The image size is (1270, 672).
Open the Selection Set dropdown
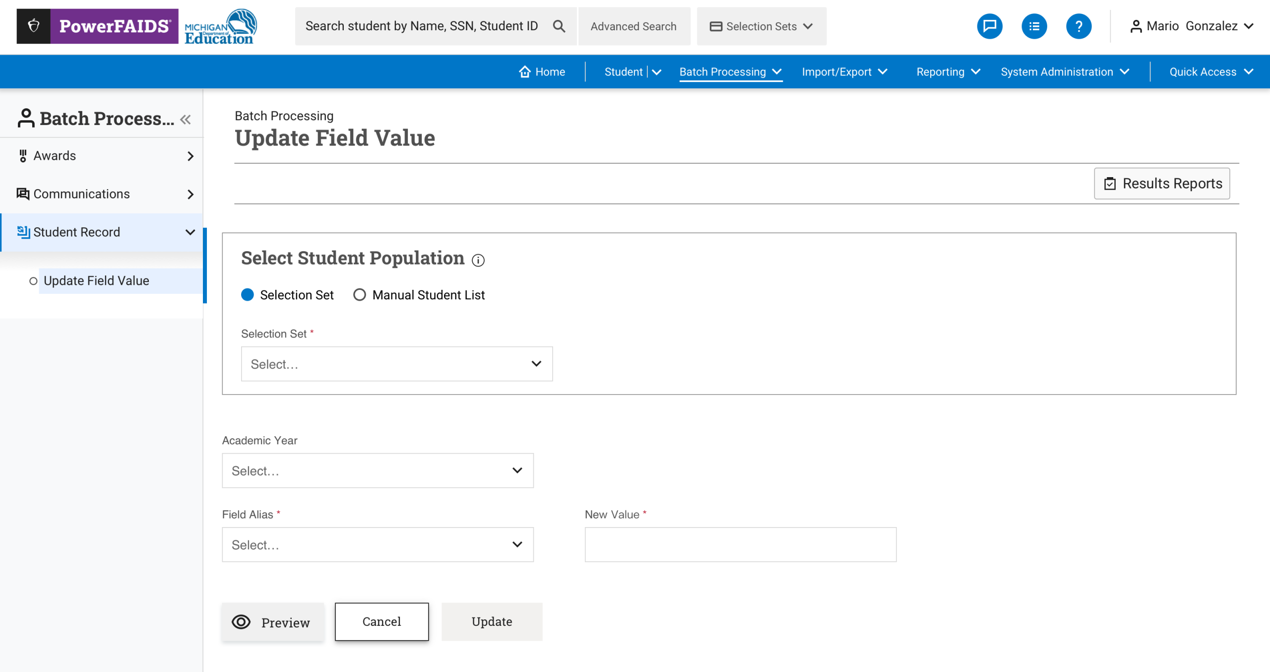click(396, 364)
